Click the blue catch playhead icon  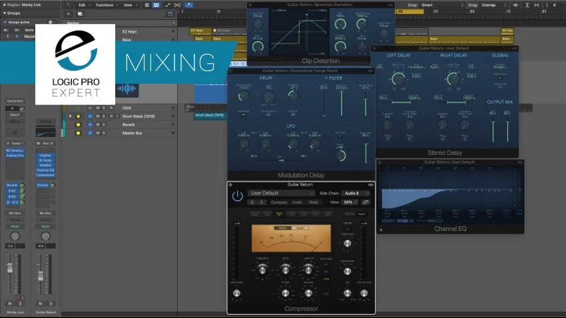[189, 5]
